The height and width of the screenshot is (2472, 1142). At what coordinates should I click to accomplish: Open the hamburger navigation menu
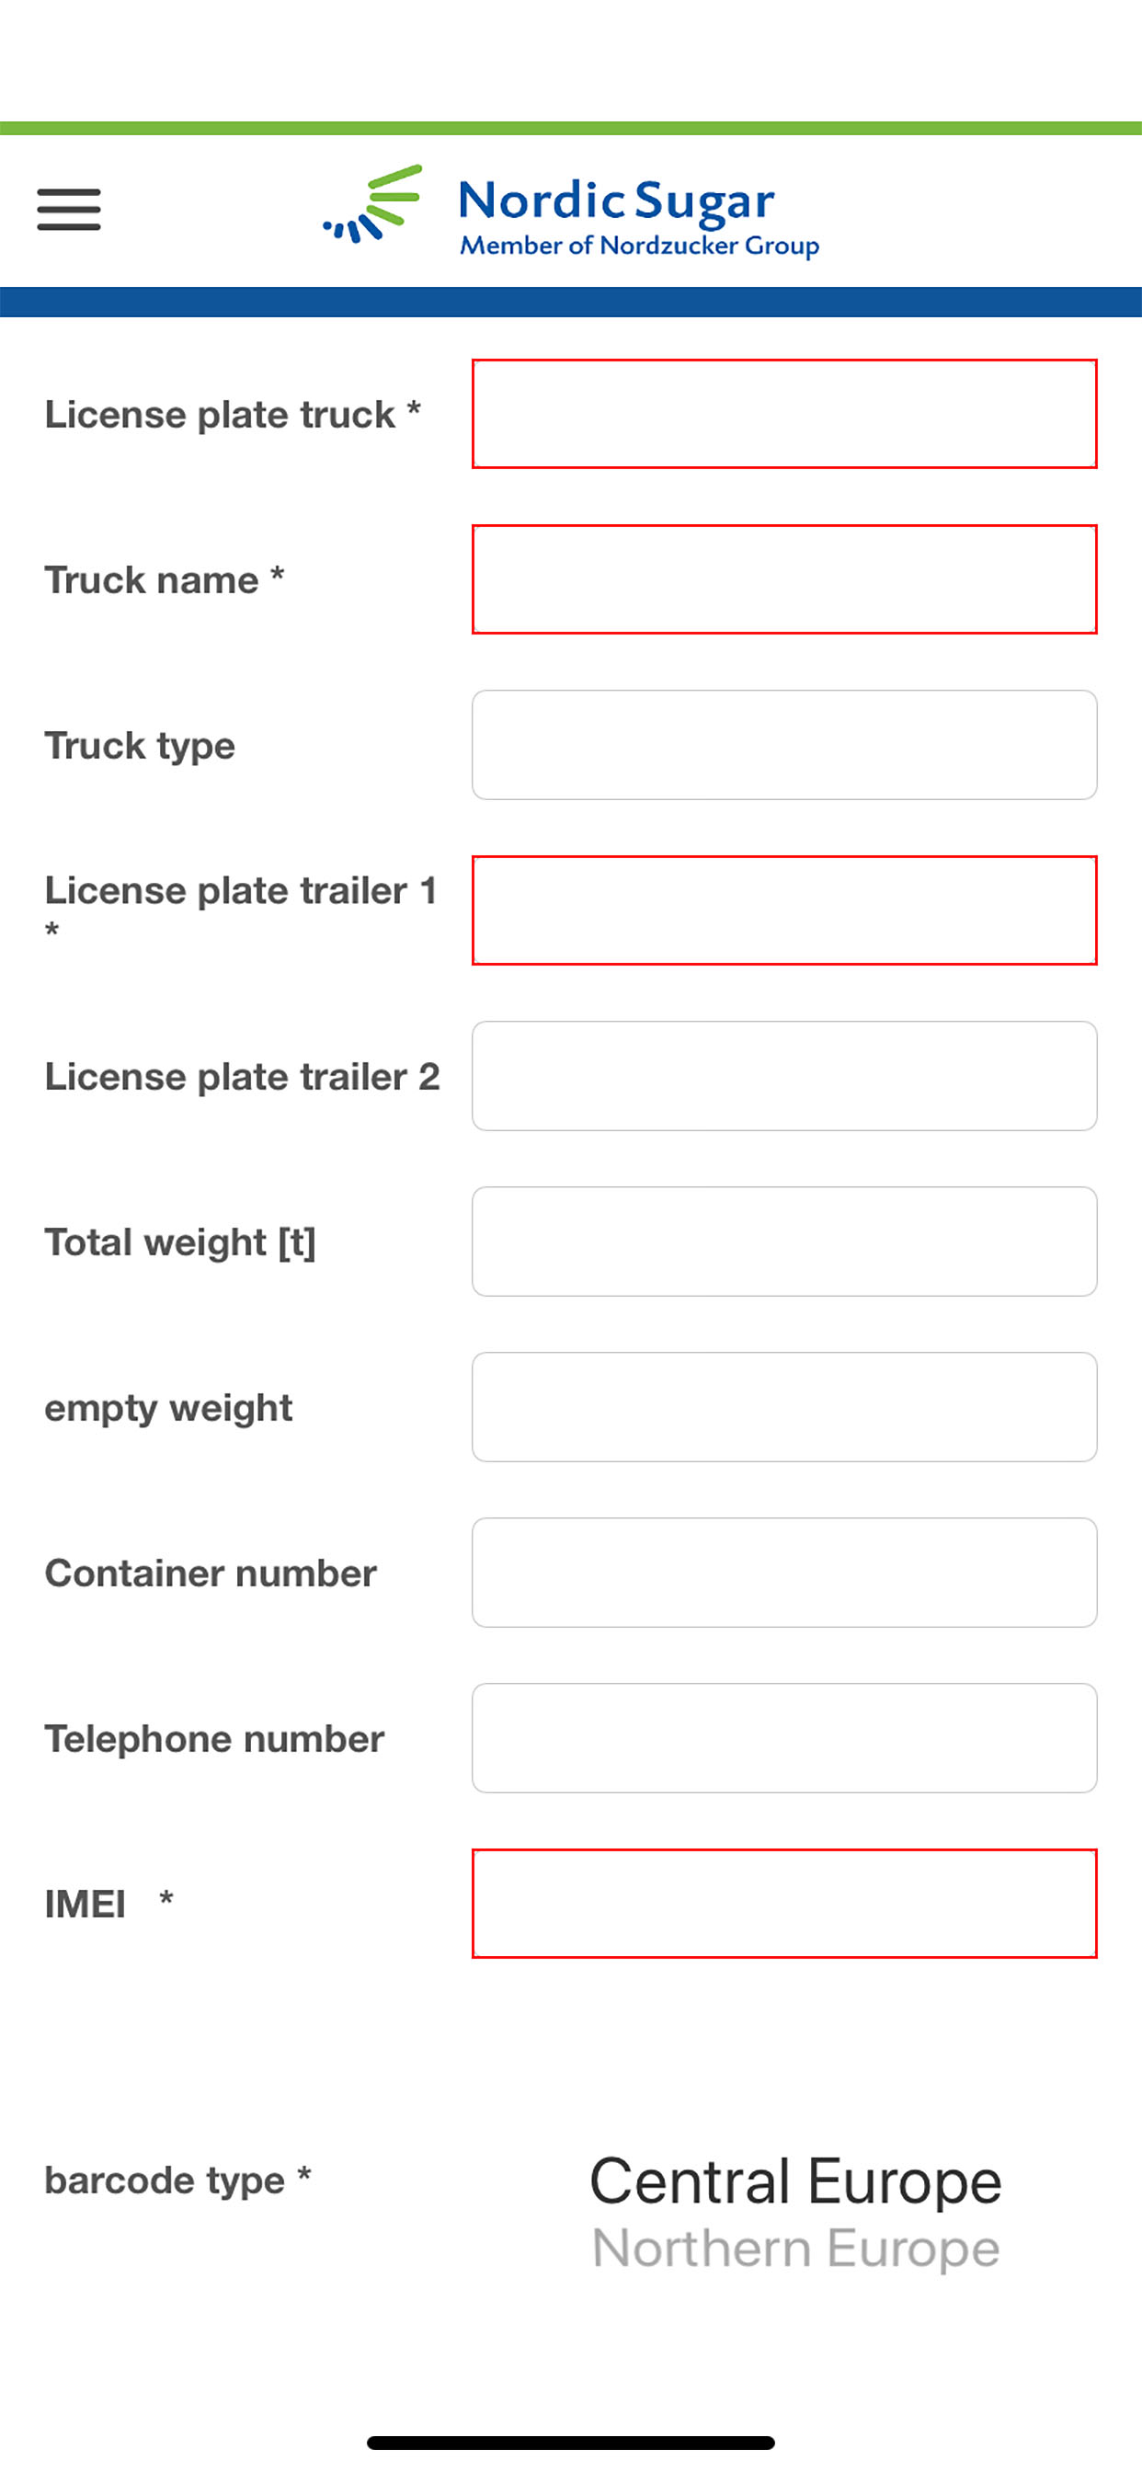[x=67, y=209]
